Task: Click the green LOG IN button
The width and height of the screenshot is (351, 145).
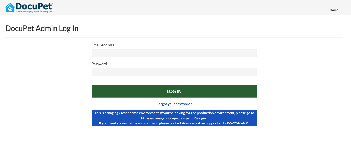Action: click(174, 91)
